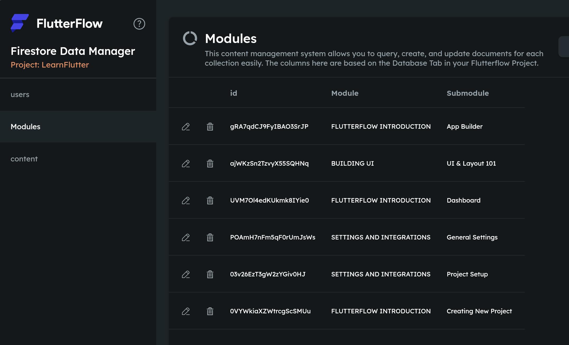
Task: Delete the Project Setup row
Action: coord(210,274)
